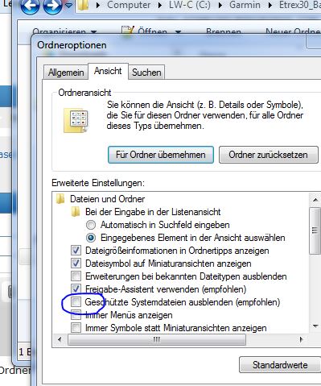The width and height of the screenshot is (321, 386).
Task: Click the Für Ordner übernehmen button
Action: 161,155
